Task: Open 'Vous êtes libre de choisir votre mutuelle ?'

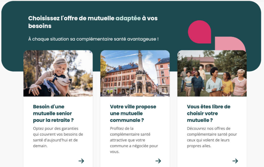Action: 209,113
